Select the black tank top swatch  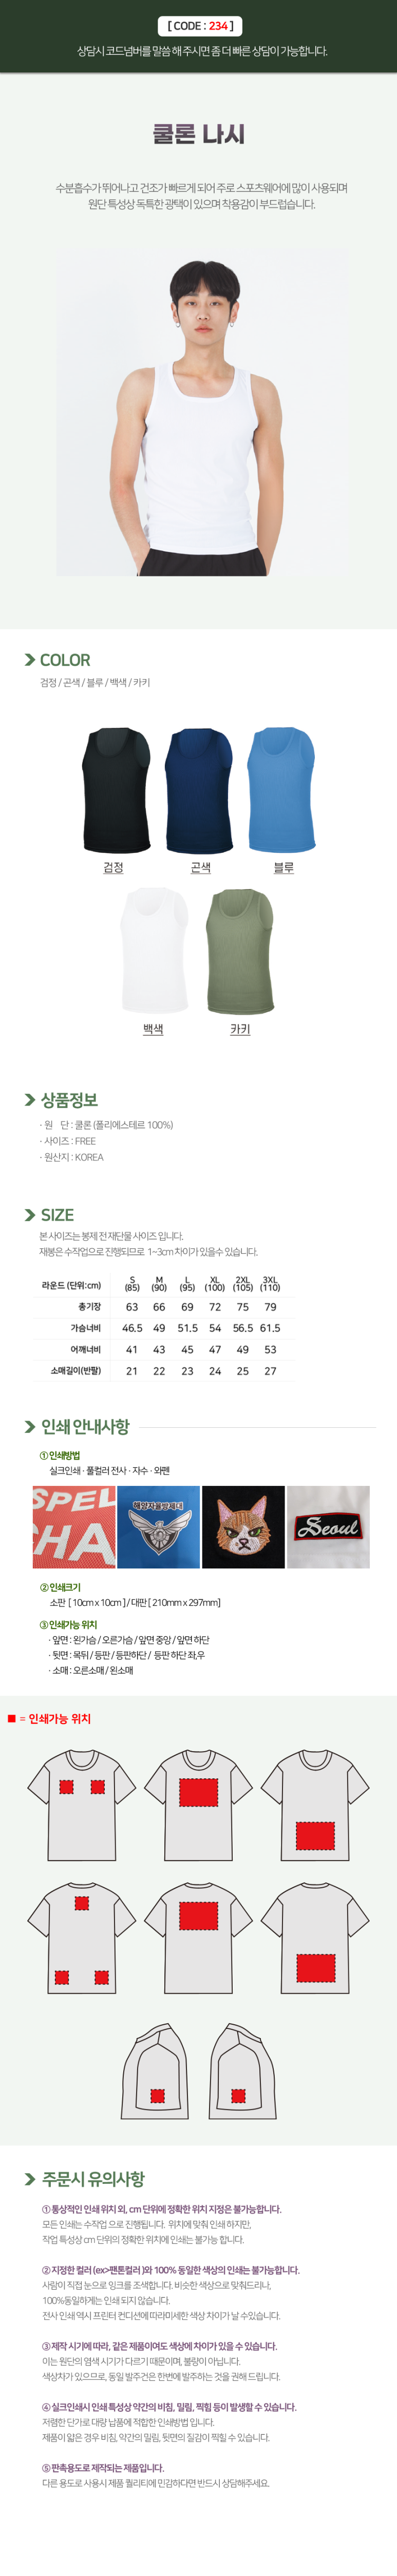(115, 790)
